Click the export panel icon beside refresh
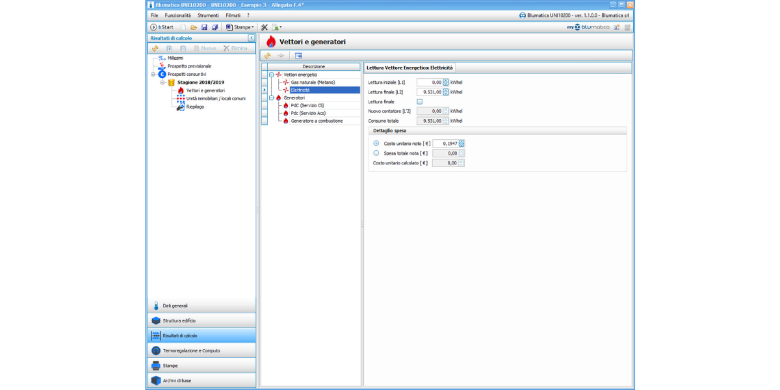The height and width of the screenshot is (390, 780). 298,56
